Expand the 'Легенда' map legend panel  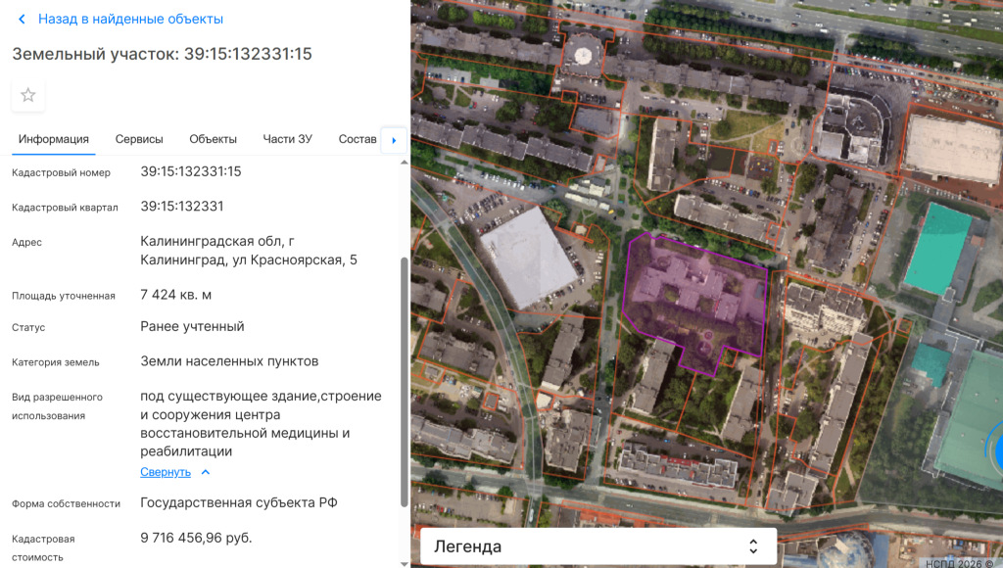click(588, 546)
